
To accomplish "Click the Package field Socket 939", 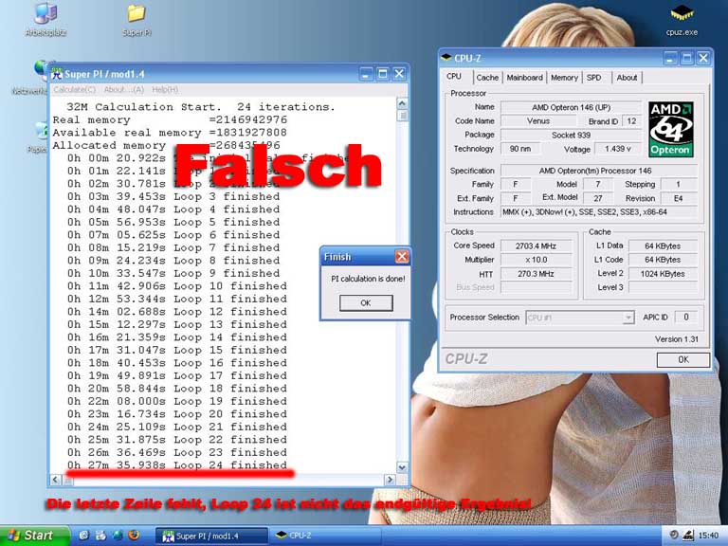I will pos(571,135).
